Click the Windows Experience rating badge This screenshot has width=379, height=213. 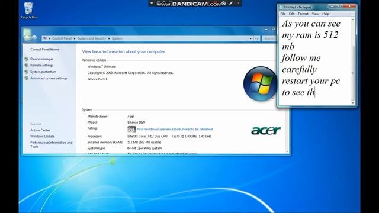click(x=131, y=129)
